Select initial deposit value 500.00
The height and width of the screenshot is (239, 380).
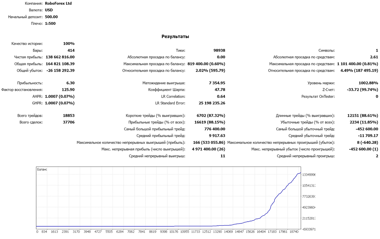click(x=51, y=17)
